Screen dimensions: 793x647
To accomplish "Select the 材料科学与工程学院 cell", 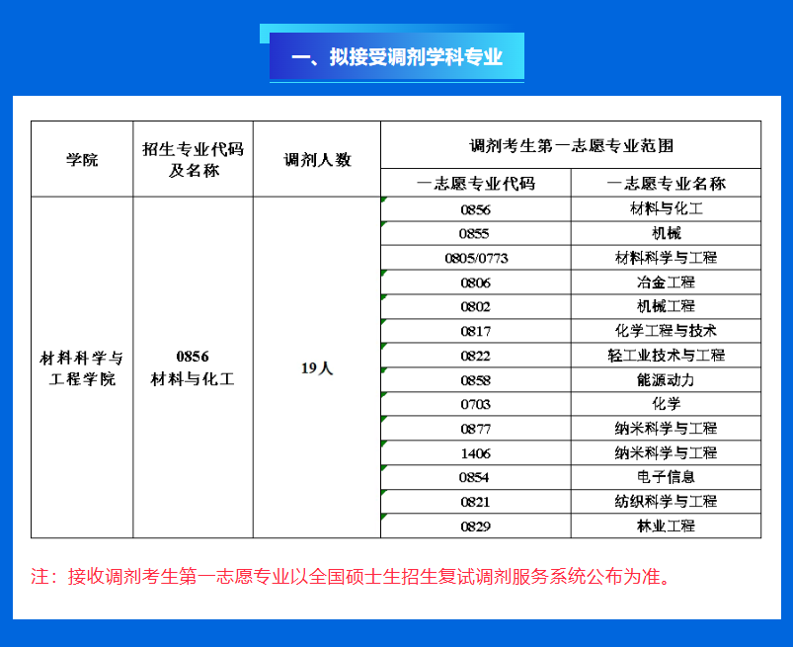I will pyautogui.click(x=82, y=367).
